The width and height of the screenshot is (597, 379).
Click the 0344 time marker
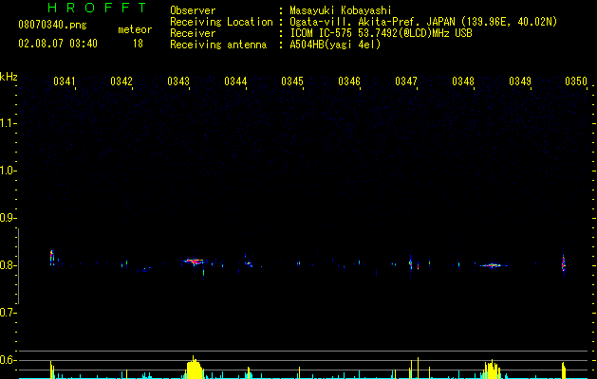coord(235,81)
